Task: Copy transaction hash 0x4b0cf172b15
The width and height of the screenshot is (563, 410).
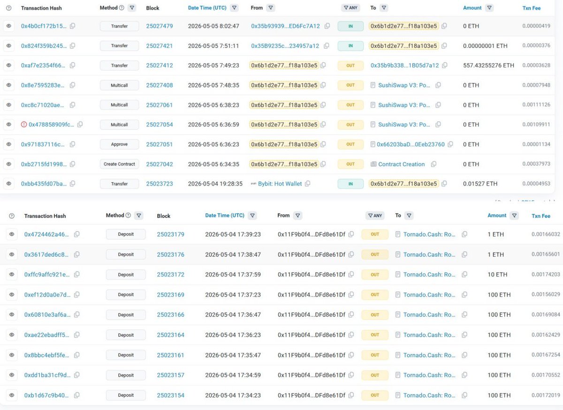Action: coord(72,26)
